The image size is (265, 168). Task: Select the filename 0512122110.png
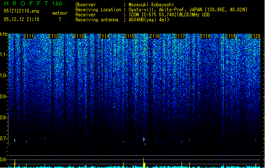(x=21, y=11)
